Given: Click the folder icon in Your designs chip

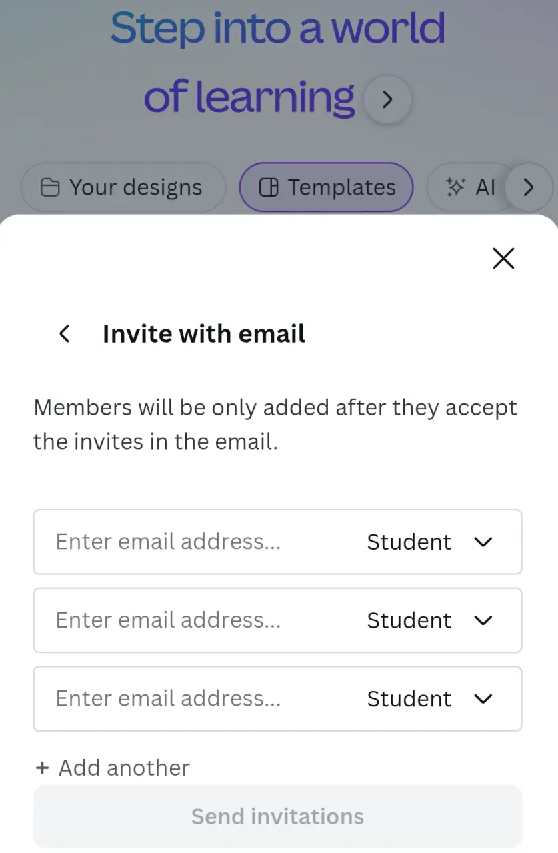Looking at the screenshot, I should click(x=50, y=188).
